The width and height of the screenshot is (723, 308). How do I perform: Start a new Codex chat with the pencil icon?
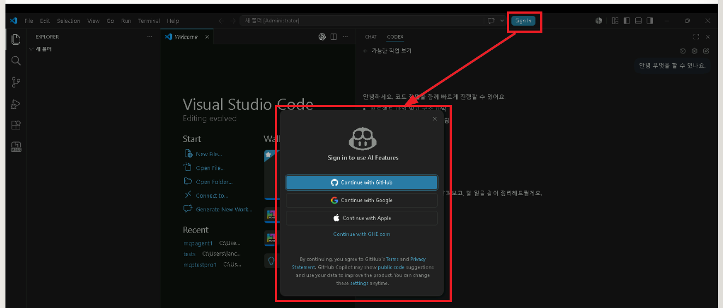(706, 51)
